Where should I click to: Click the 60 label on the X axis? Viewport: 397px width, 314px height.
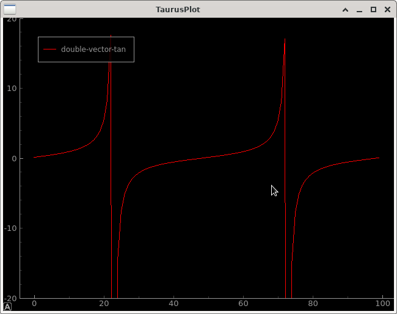tap(243, 304)
